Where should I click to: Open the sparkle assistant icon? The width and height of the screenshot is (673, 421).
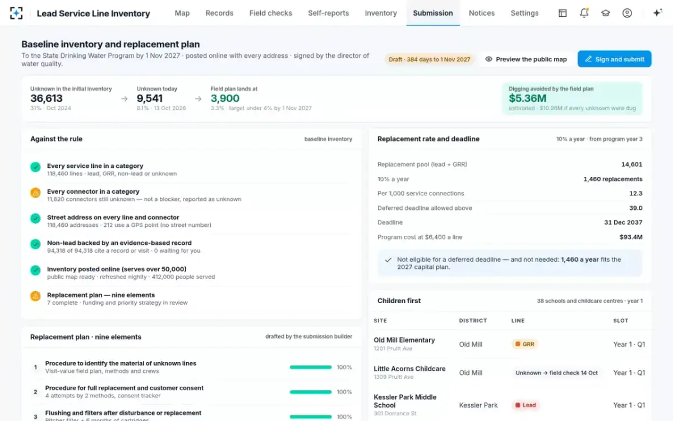tap(658, 13)
